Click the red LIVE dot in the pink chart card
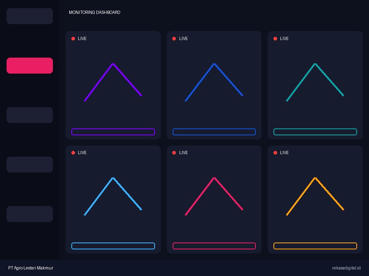 tap(174, 153)
